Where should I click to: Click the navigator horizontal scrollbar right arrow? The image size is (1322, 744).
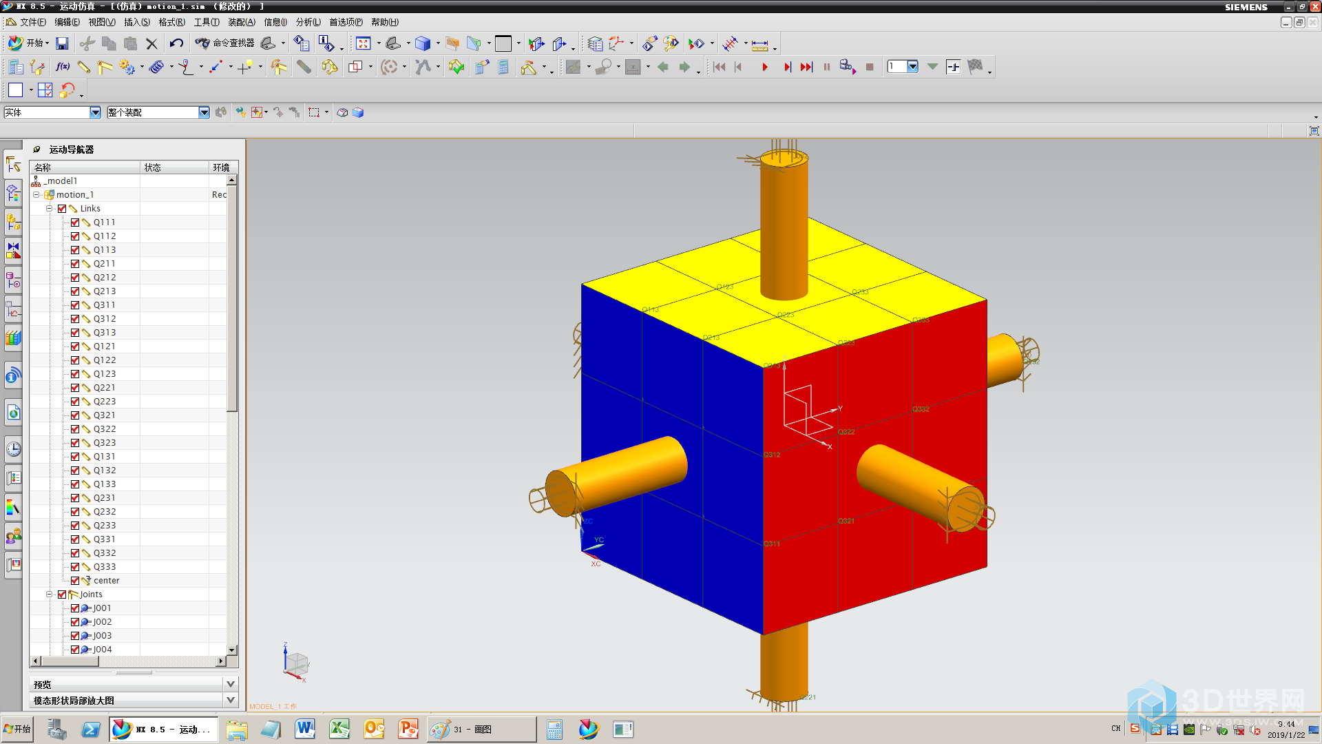pos(220,661)
